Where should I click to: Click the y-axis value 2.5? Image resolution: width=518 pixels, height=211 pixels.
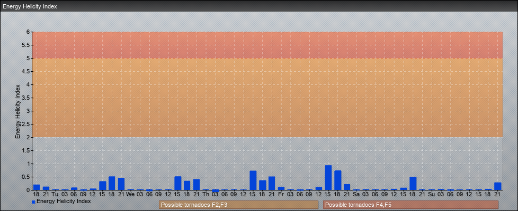[x=26, y=124]
